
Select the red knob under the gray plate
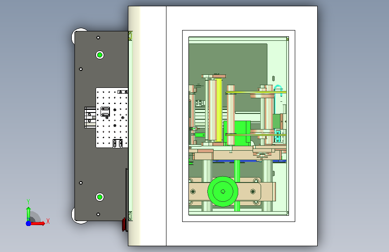point(124,225)
